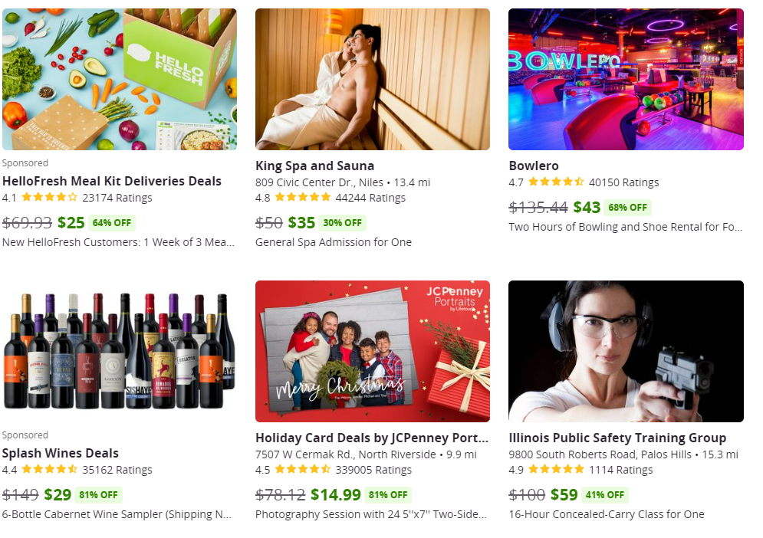763x538 pixels.
Task: Click the $14.99 price for JCPenney Portraits
Action: coord(336,495)
